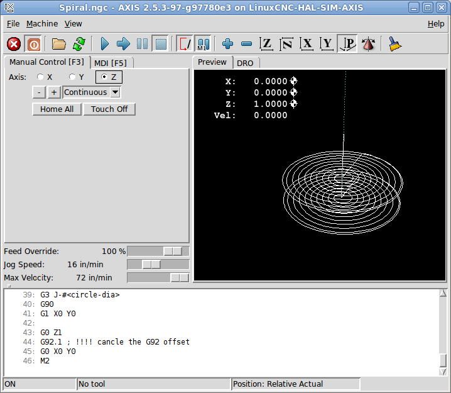Switch to rotated Z view

point(286,45)
